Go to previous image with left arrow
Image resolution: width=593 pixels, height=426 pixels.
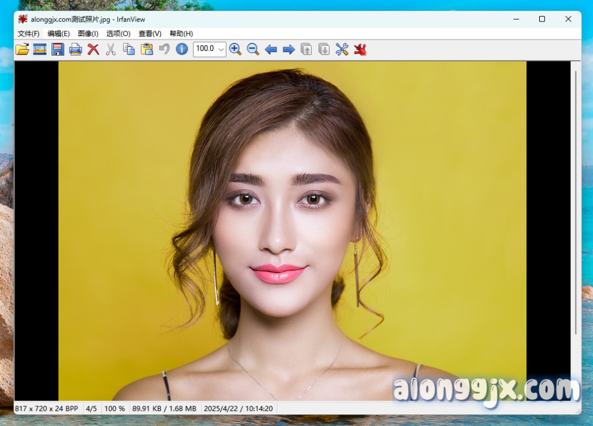tap(270, 49)
